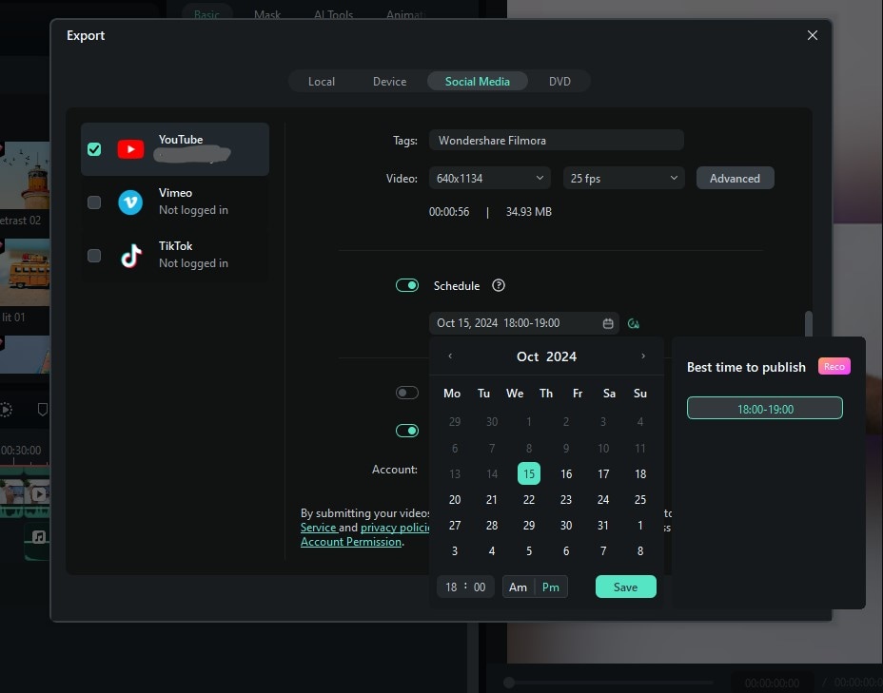The height and width of the screenshot is (693, 883).
Task: Click the TikTok logo icon
Action: [x=130, y=256]
